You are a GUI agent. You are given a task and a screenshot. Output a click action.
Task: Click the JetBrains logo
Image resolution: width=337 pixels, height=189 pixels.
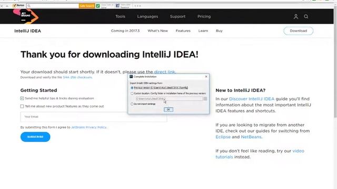pos(26,16)
